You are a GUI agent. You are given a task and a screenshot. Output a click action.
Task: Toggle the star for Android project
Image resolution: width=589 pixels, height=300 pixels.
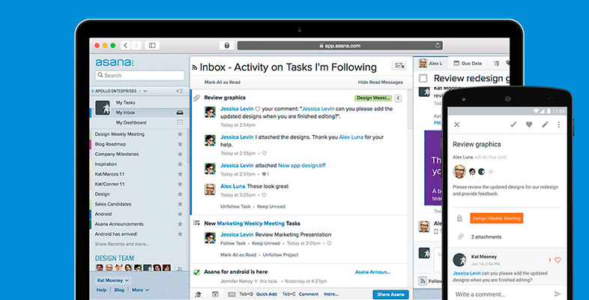(x=180, y=214)
